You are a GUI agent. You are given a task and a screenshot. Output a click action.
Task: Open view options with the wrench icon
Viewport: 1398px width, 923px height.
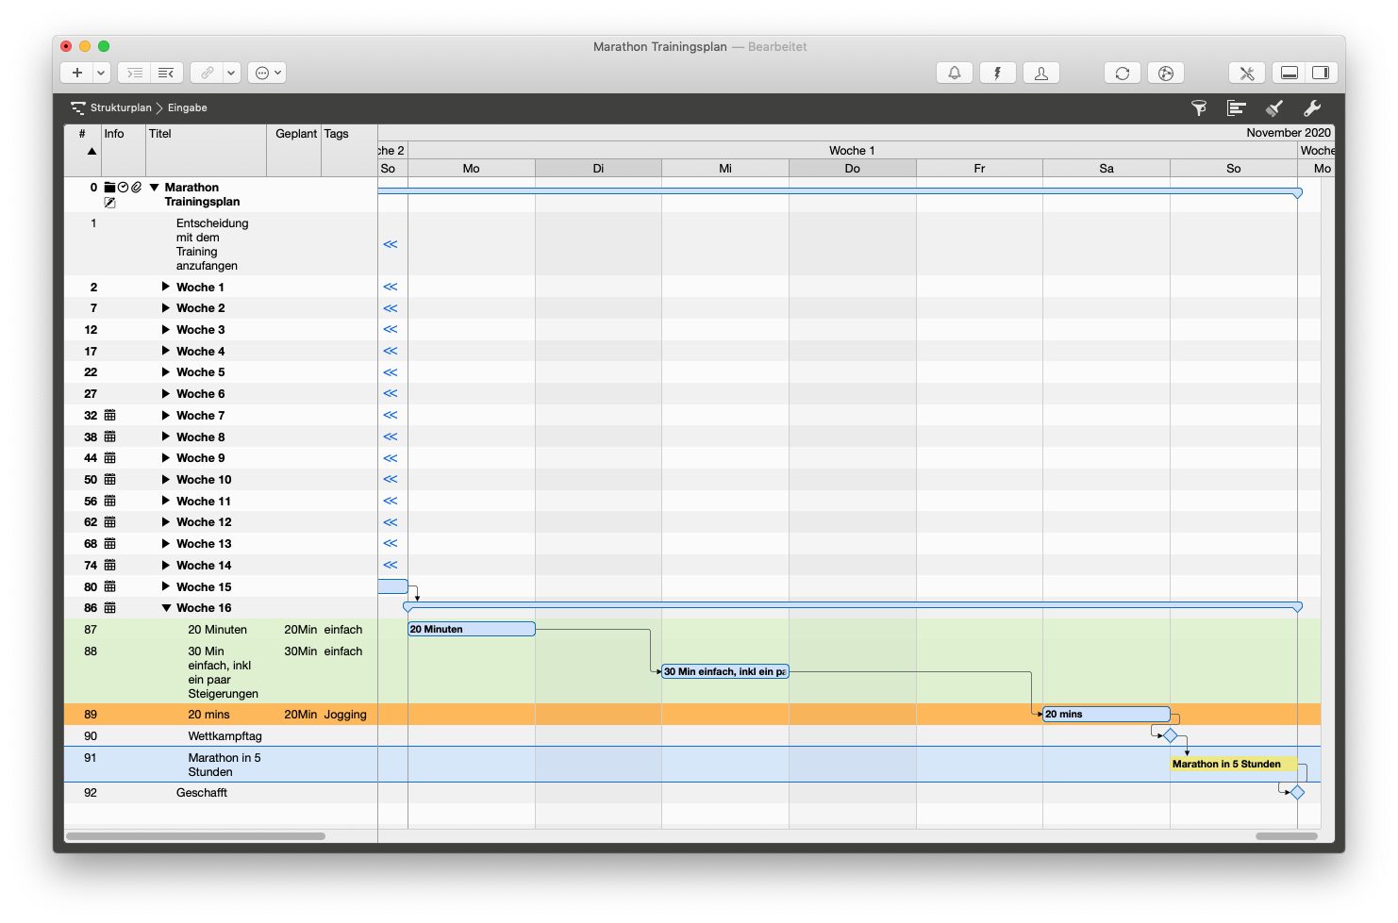pyautogui.click(x=1312, y=108)
